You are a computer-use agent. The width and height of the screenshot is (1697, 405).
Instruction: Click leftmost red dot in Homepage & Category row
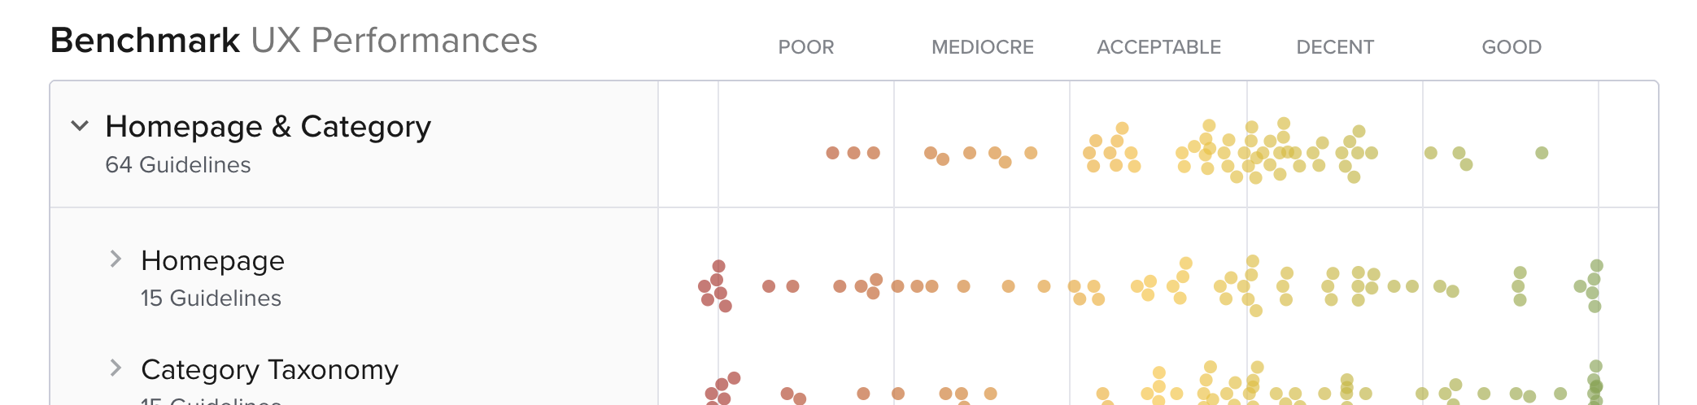click(x=832, y=153)
